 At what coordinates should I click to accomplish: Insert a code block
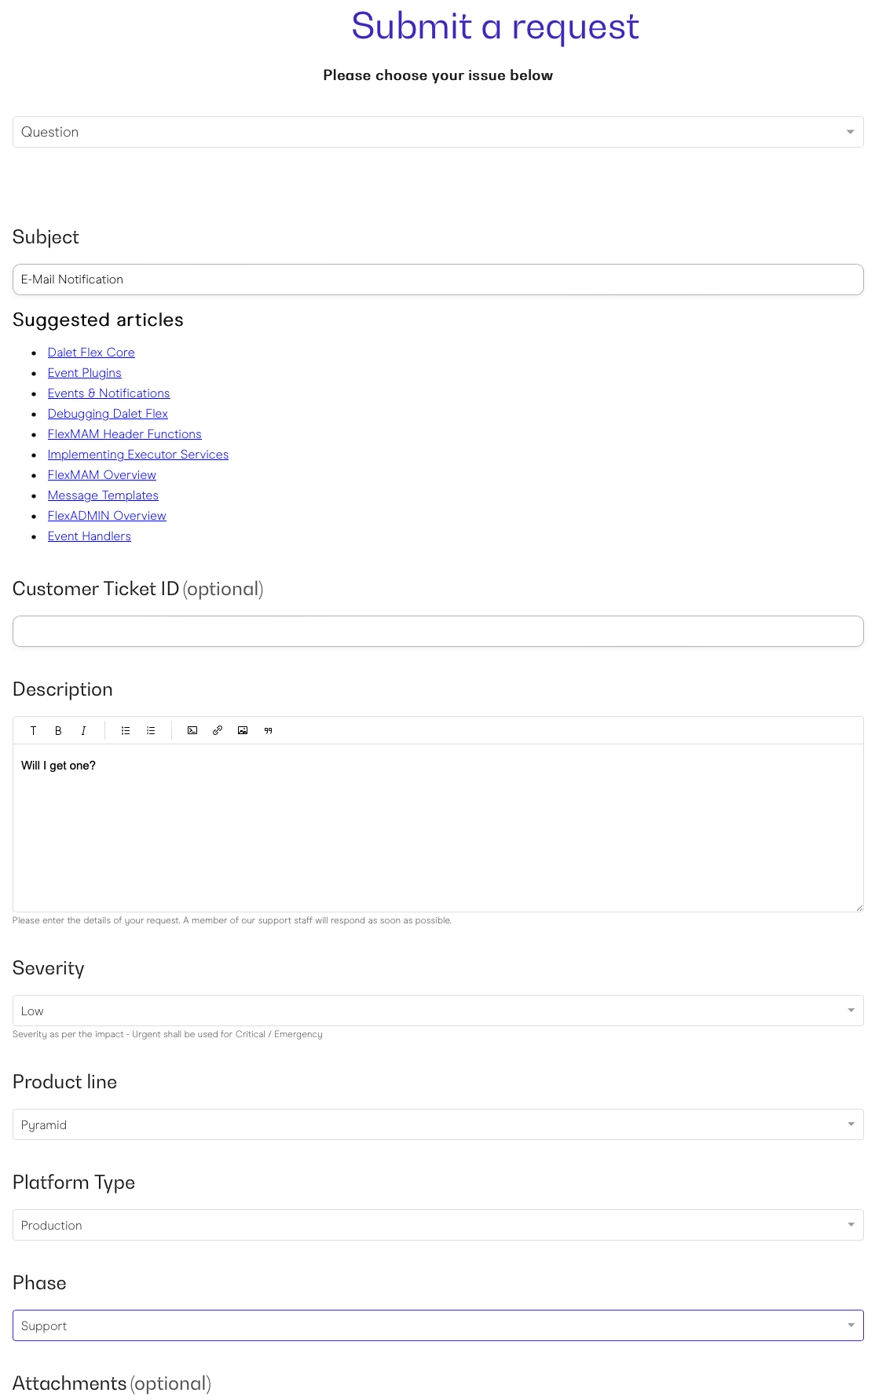[x=192, y=730]
